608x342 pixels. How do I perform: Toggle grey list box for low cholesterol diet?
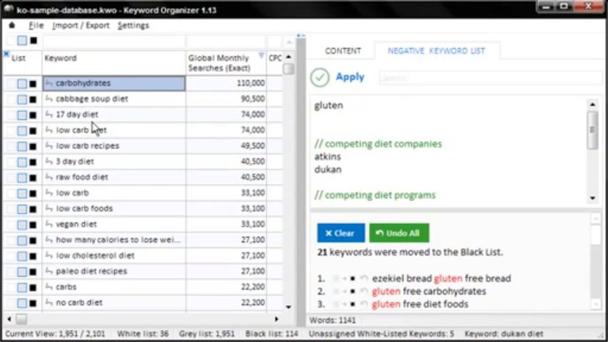(x=22, y=256)
